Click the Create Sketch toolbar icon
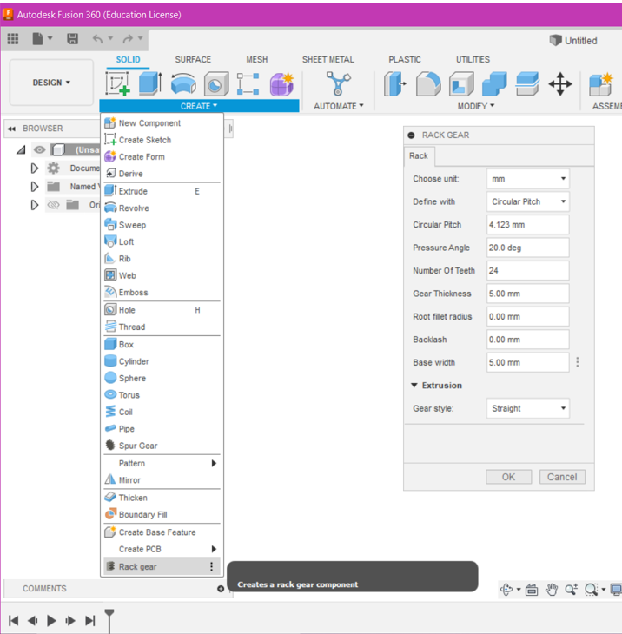The image size is (622, 634). 117,84
